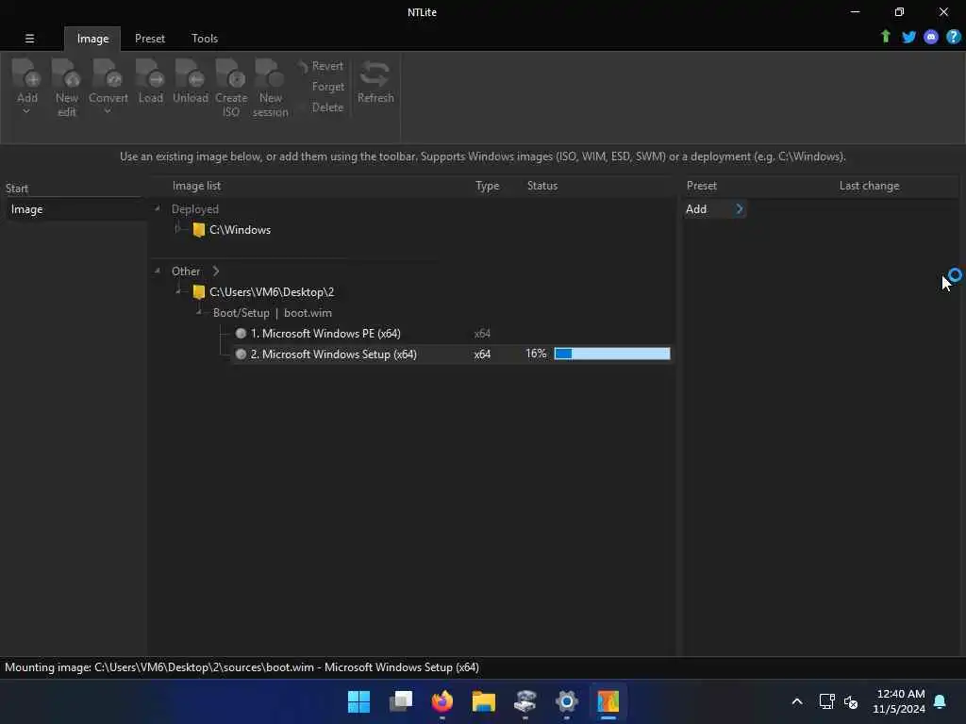
Task: Click the Status column header
Action: (x=542, y=186)
